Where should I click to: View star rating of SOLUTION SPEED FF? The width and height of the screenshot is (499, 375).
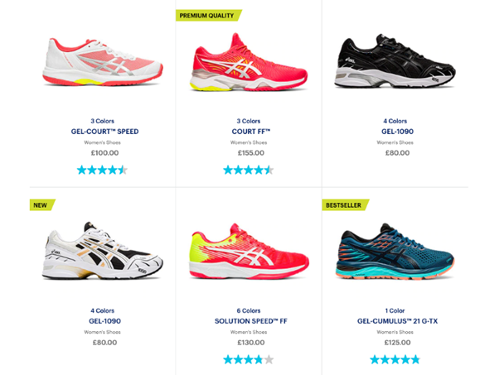[248, 360]
